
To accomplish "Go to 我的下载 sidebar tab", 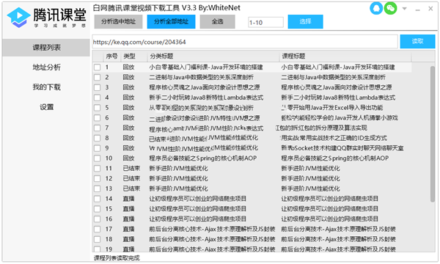I will [x=46, y=87].
